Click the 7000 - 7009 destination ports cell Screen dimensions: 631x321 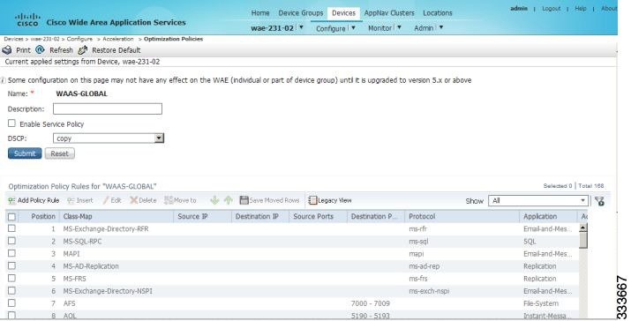point(371,303)
